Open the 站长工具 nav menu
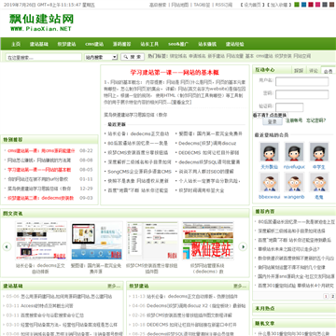This screenshot has height=336, width=336. click(149, 44)
